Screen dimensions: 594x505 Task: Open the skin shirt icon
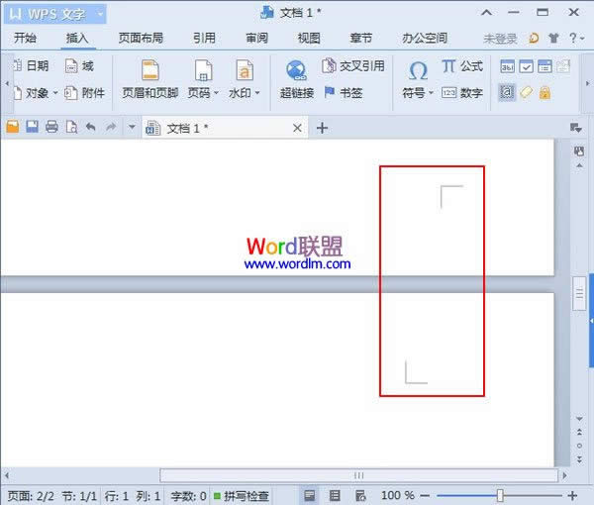point(553,38)
